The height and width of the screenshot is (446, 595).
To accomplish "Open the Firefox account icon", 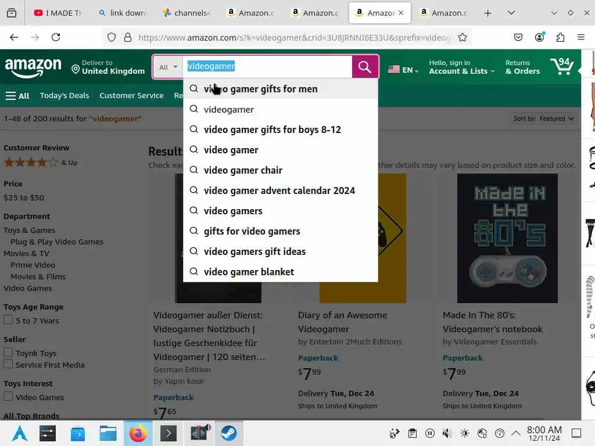I will pyautogui.click(x=539, y=37).
